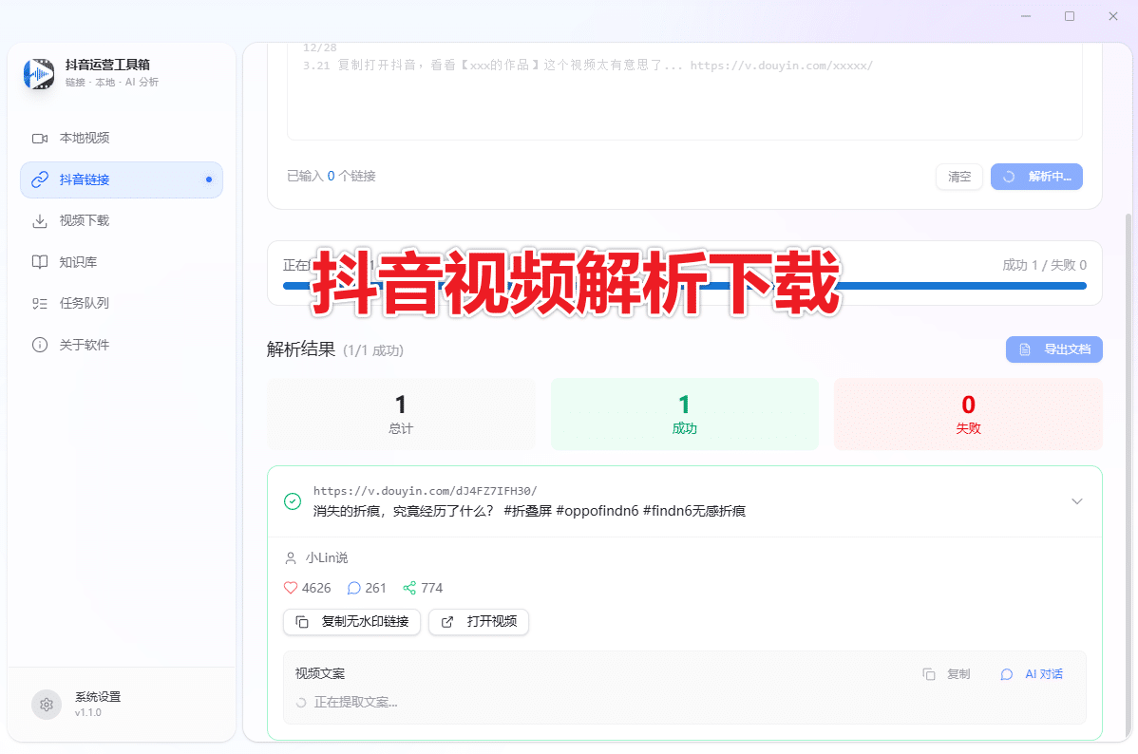Collapse the result details using the chevron
The height and width of the screenshot is (754, 1138).
1076,500
